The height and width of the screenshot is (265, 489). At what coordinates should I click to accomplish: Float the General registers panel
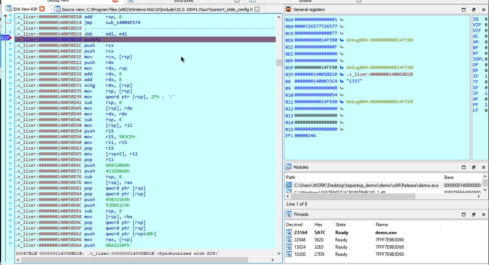473,10
